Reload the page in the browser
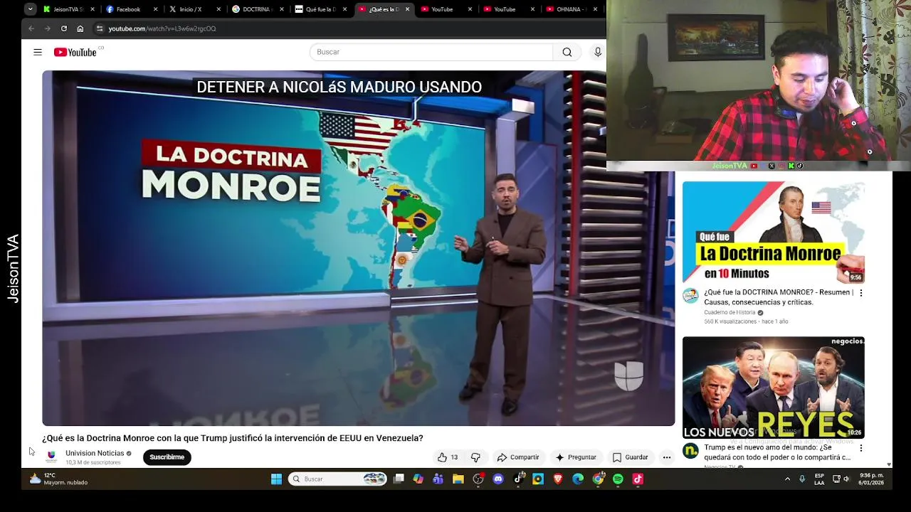This screenshot has height=512, width=911. (64, 28)
